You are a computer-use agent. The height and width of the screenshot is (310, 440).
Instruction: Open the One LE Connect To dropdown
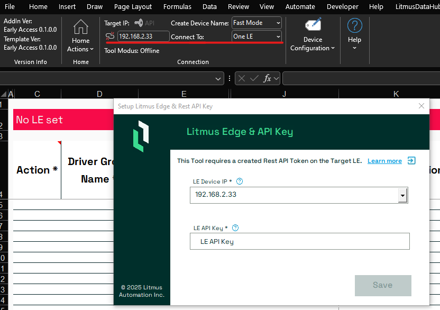pyautogui.click(x=278, y=37)
